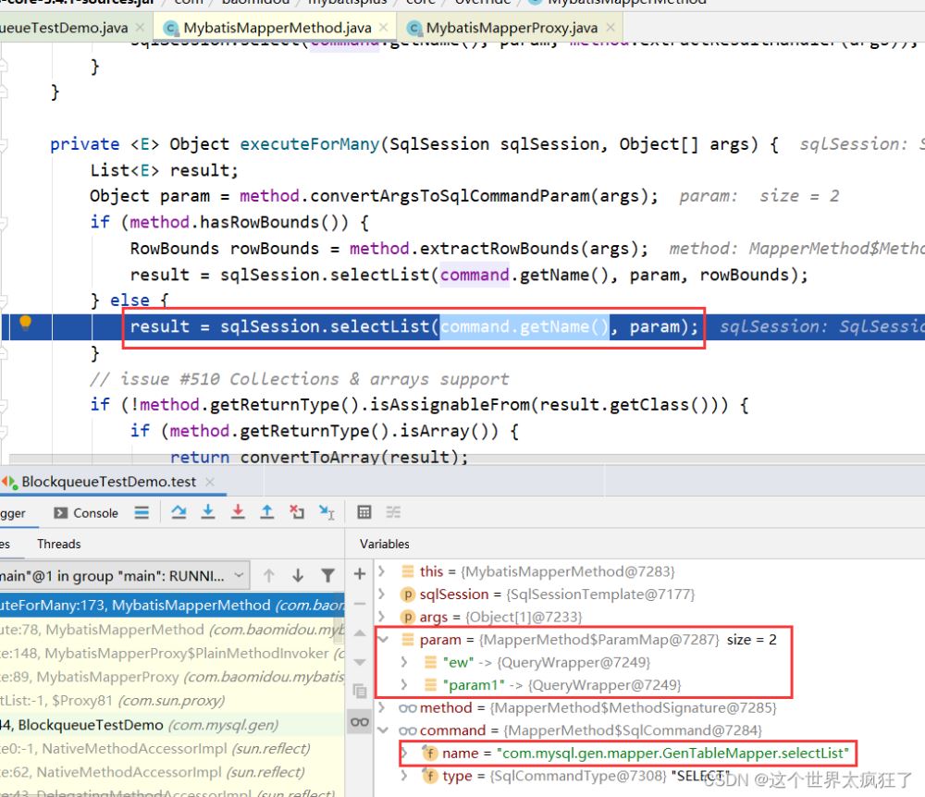This screenshot has width=925, height=797.
Task: Expand the "param1" QueryWrapper entry
Action: point(404,685)
